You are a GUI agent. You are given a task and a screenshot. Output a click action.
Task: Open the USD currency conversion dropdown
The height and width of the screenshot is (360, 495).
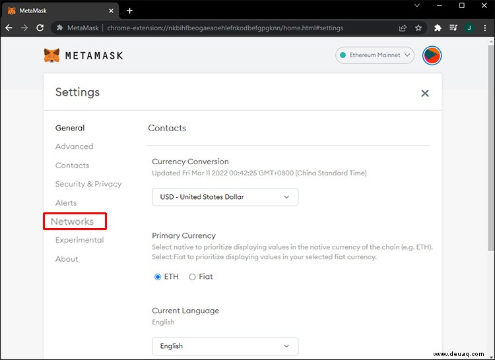pyautogui.click(x=225, y=197)
